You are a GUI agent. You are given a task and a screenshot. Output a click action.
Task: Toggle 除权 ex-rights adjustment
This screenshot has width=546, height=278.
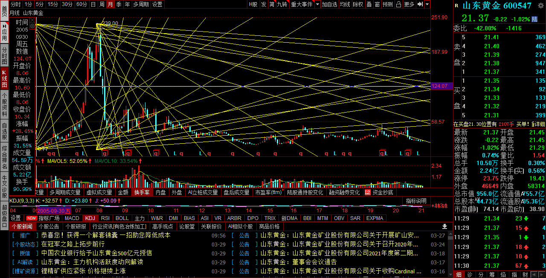[x=358, y=4]
